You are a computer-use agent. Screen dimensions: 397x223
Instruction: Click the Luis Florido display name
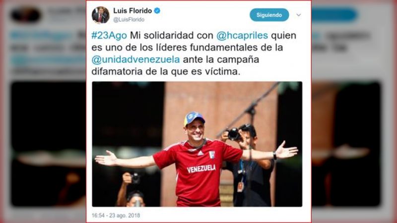click(x=132, y=10)
